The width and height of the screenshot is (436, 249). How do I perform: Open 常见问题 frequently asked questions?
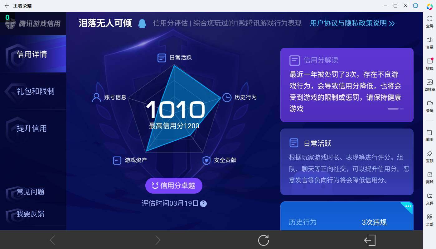click(x=31, y=192)
